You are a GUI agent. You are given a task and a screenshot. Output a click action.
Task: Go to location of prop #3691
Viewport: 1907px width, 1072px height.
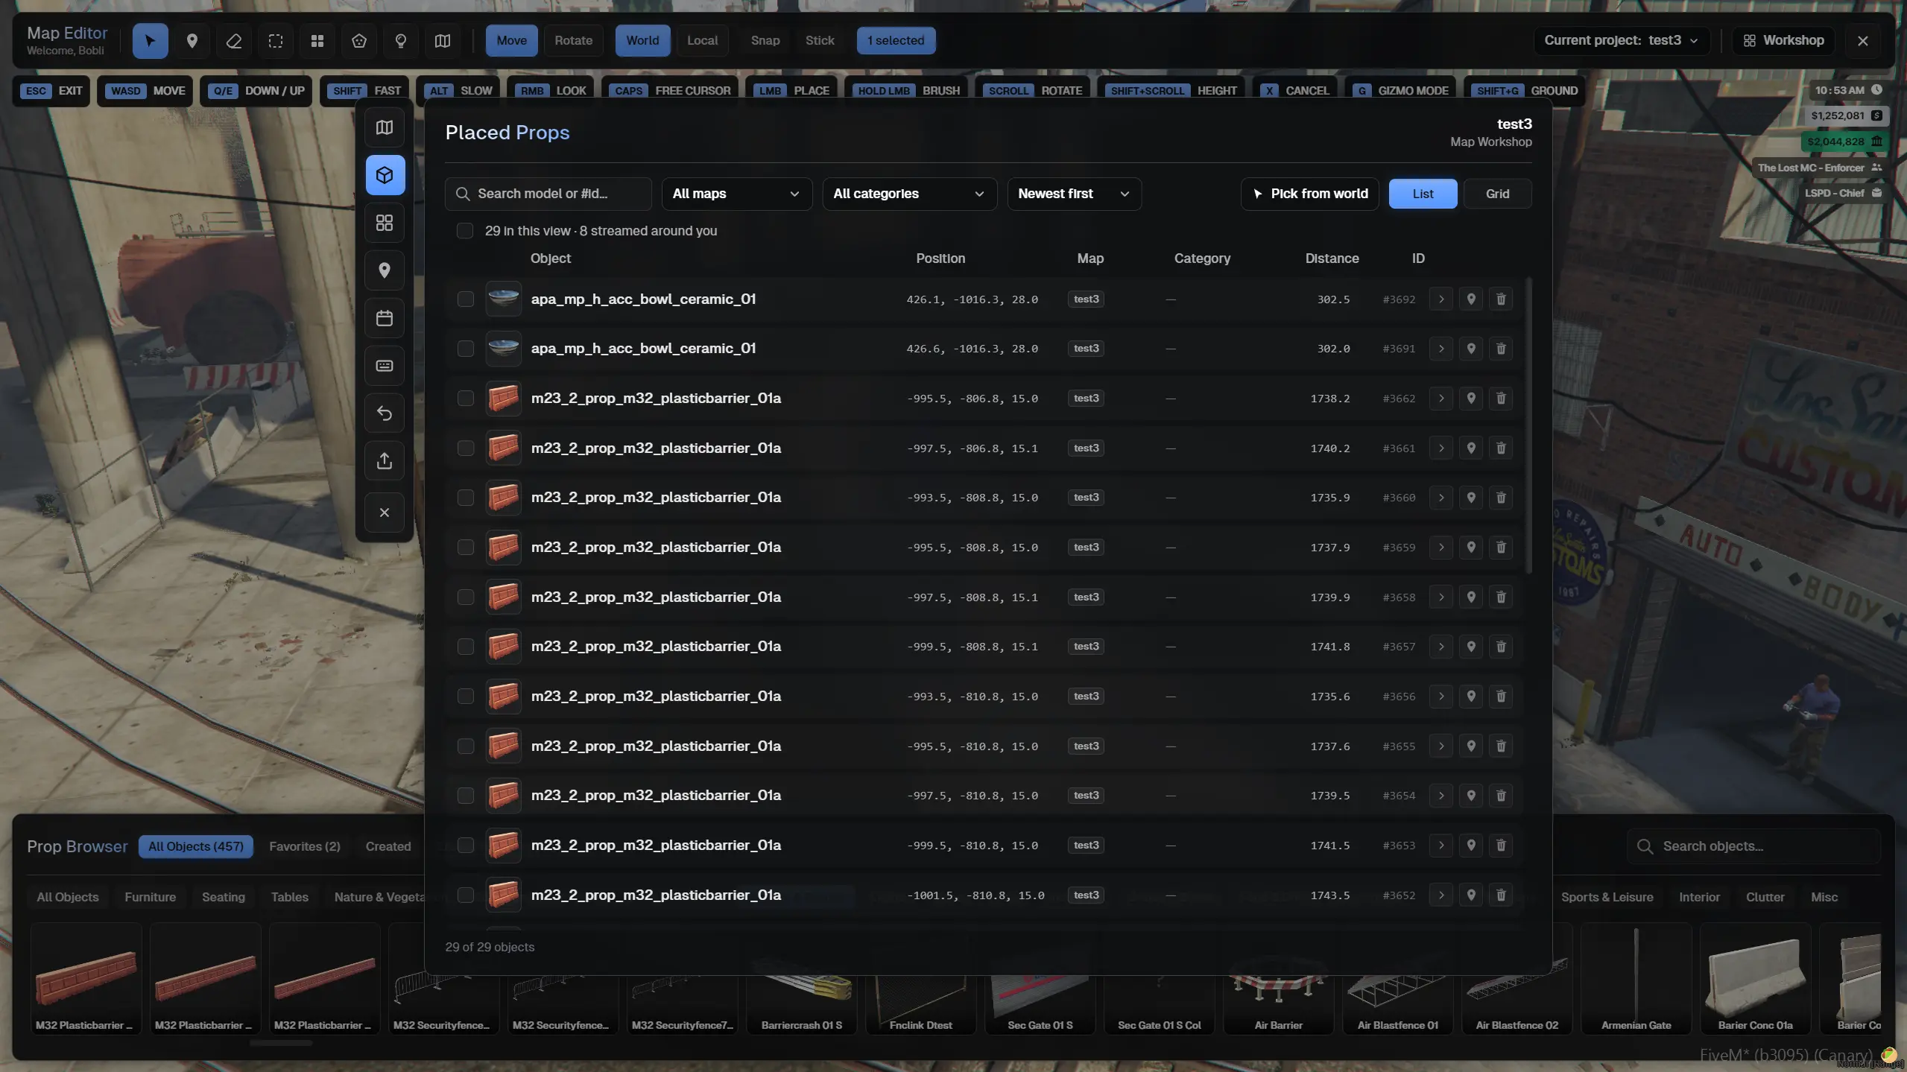pos(1471,349)
